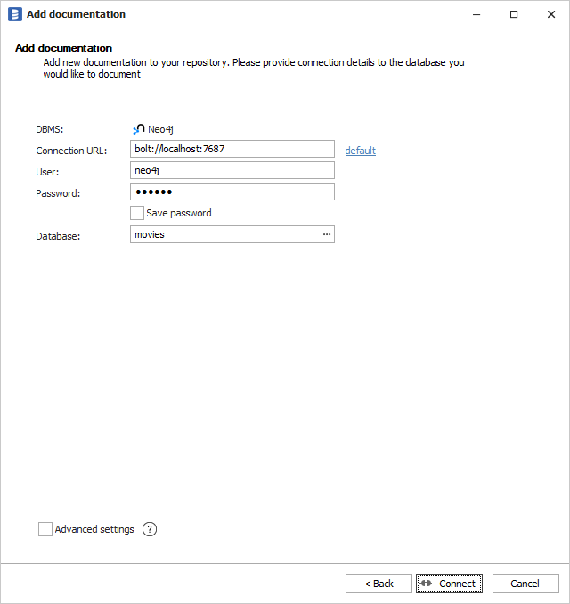Tick the Advanced settings checkbox
This screenshot has height=604, width=570.
(x=45, y=529)
